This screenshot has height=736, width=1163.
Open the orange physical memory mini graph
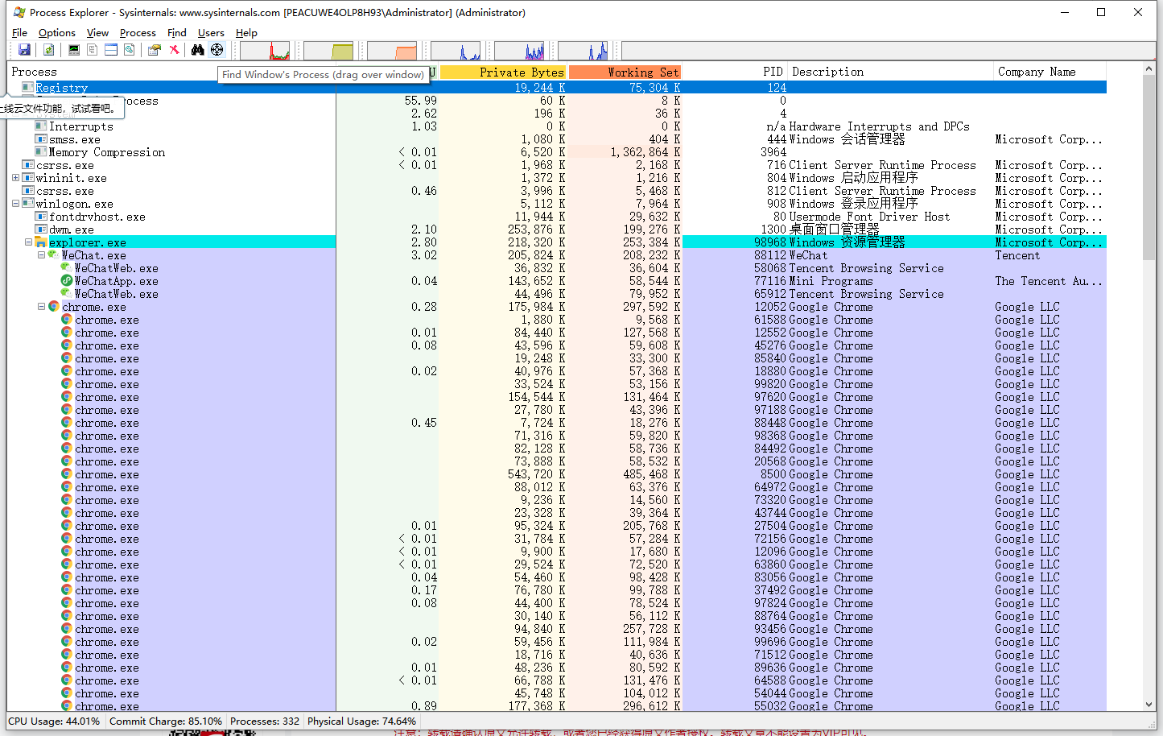(392, 51)
